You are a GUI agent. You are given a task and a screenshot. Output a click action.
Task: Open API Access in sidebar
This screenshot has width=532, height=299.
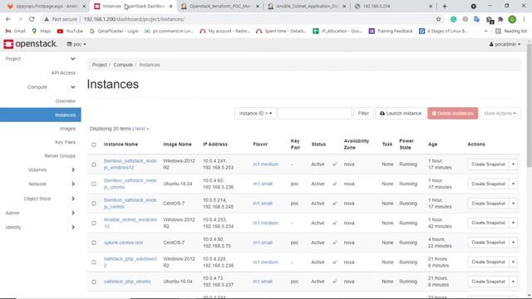(63, 73)
